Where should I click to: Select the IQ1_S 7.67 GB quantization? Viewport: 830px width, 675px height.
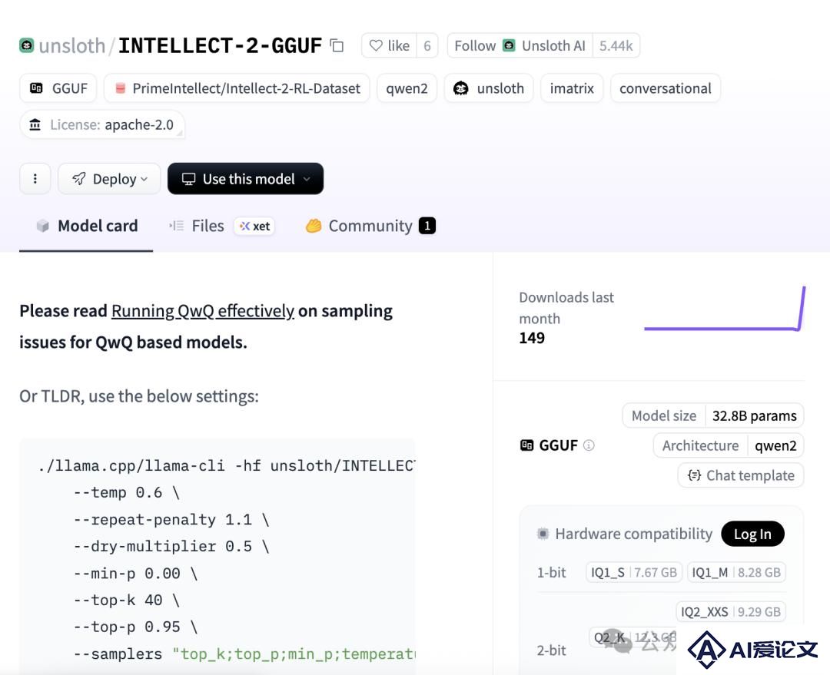(x=633, y=572)
